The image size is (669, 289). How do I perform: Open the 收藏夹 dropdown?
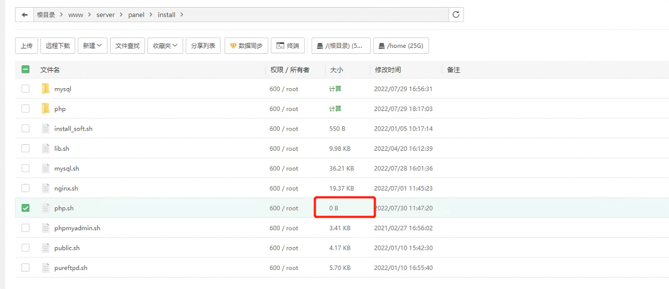coord(165,46)
